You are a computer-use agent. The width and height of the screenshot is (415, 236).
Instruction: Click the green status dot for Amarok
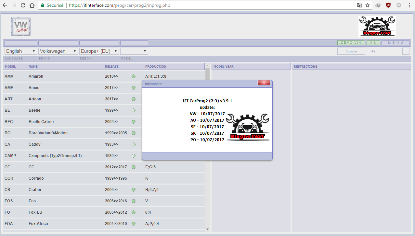[x=133, y=76]
